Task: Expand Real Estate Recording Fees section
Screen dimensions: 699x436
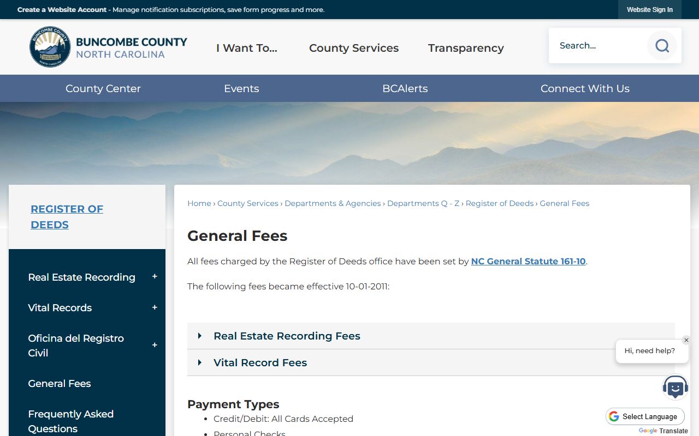Action: [x=431, y=336]
